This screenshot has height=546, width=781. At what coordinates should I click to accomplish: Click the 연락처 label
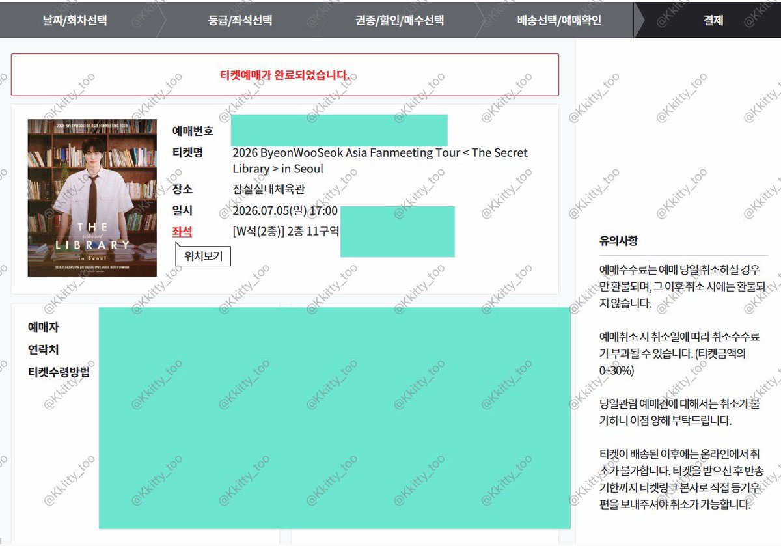(43, 350)
